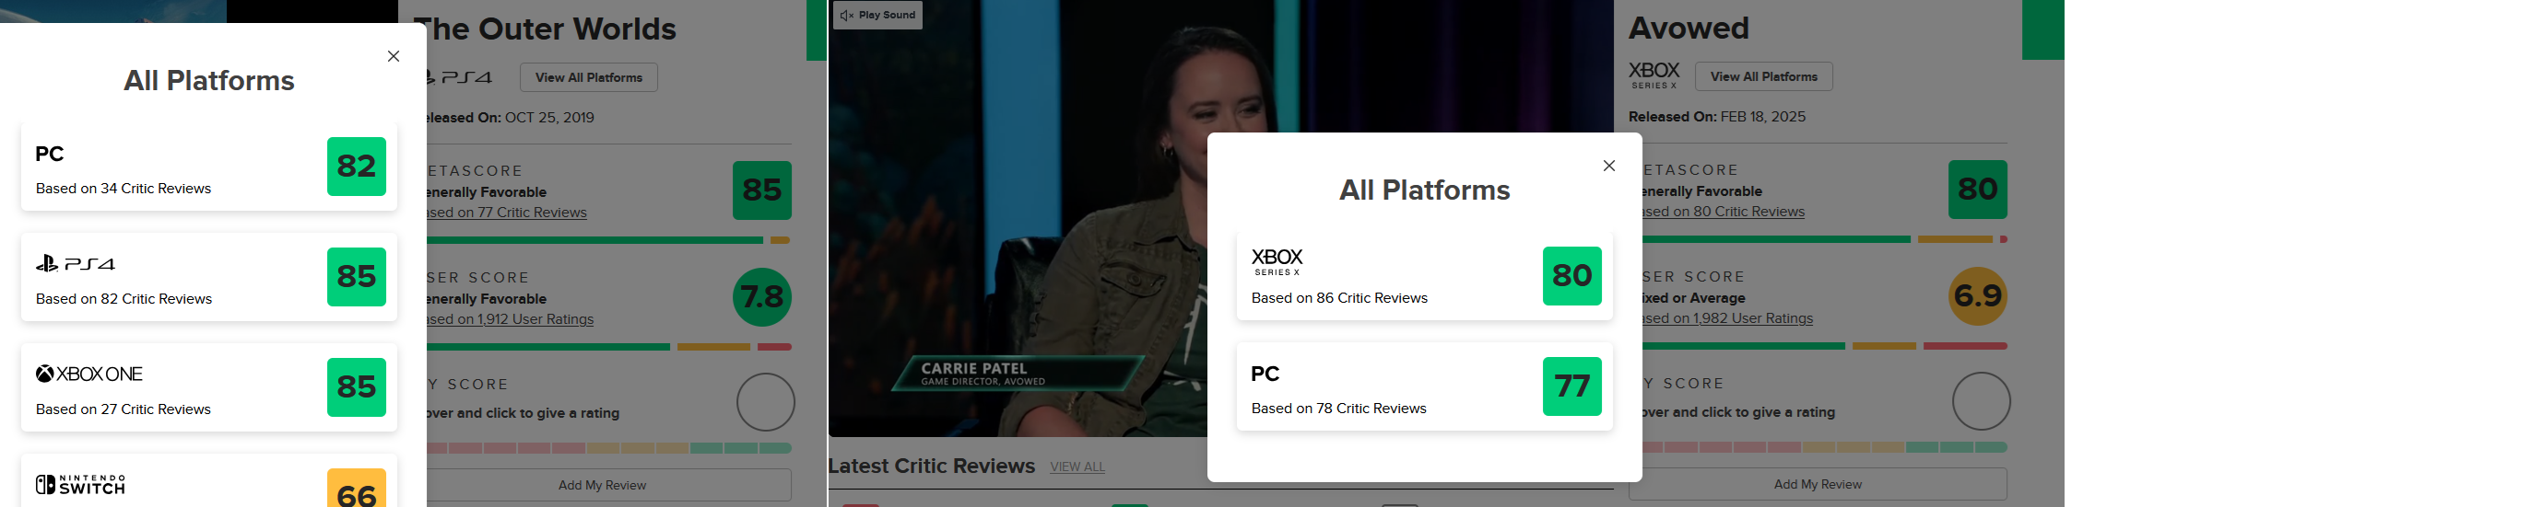
Task: Open VIEW ALL latest critic reviews
Action: 1077,467
